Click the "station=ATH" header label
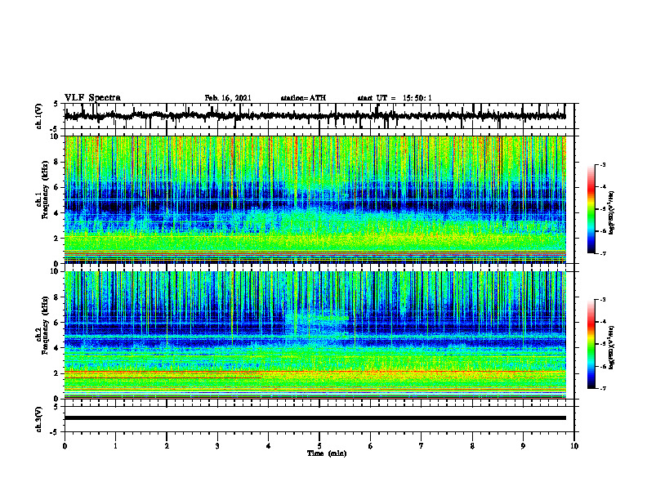This screenshot has width=647, height=500. point(303,98)
